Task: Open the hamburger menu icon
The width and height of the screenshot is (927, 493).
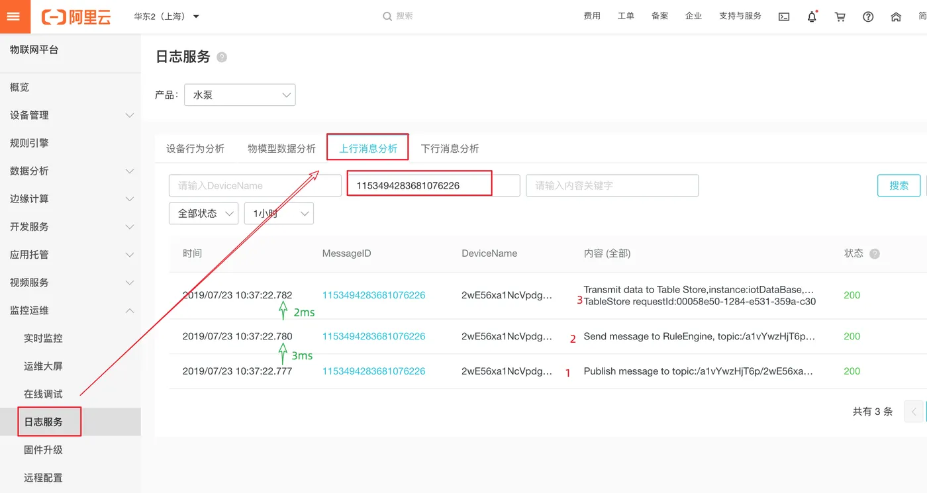Action: coord(13,17)
